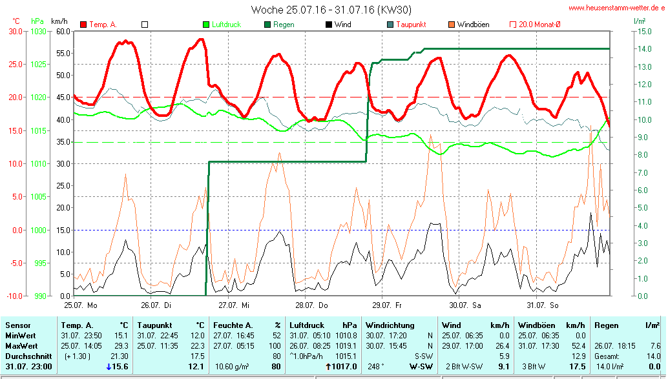Viewport: 668px width, 379px height.
Task: Click the light green Luftdruck legend swatch
Action: [x=206, y=25]
